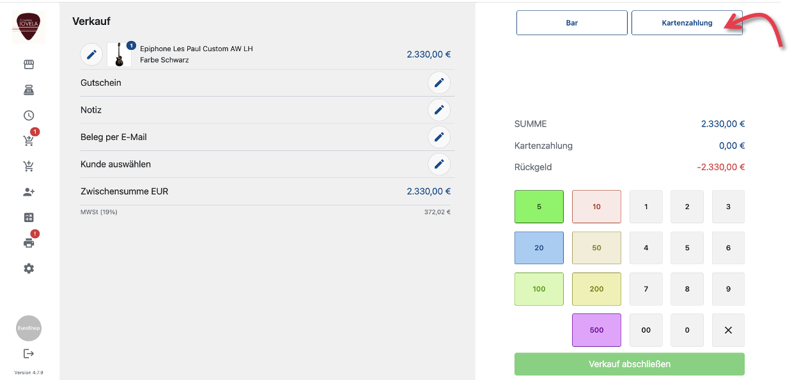This screenshot has width=790, height=380.
Task: Edit Kunde auswählen pencil button
Action: coord(439,164)
